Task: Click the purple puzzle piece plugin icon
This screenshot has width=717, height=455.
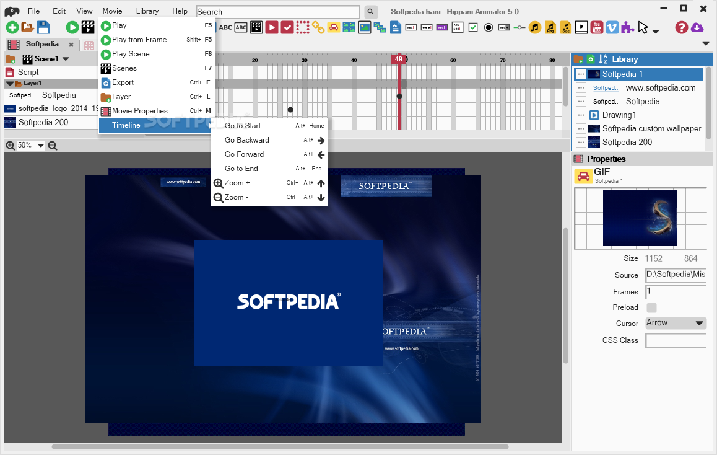Action: point(627,27)
